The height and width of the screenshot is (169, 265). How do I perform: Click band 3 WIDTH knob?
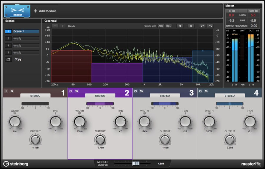tap(145, 122)
